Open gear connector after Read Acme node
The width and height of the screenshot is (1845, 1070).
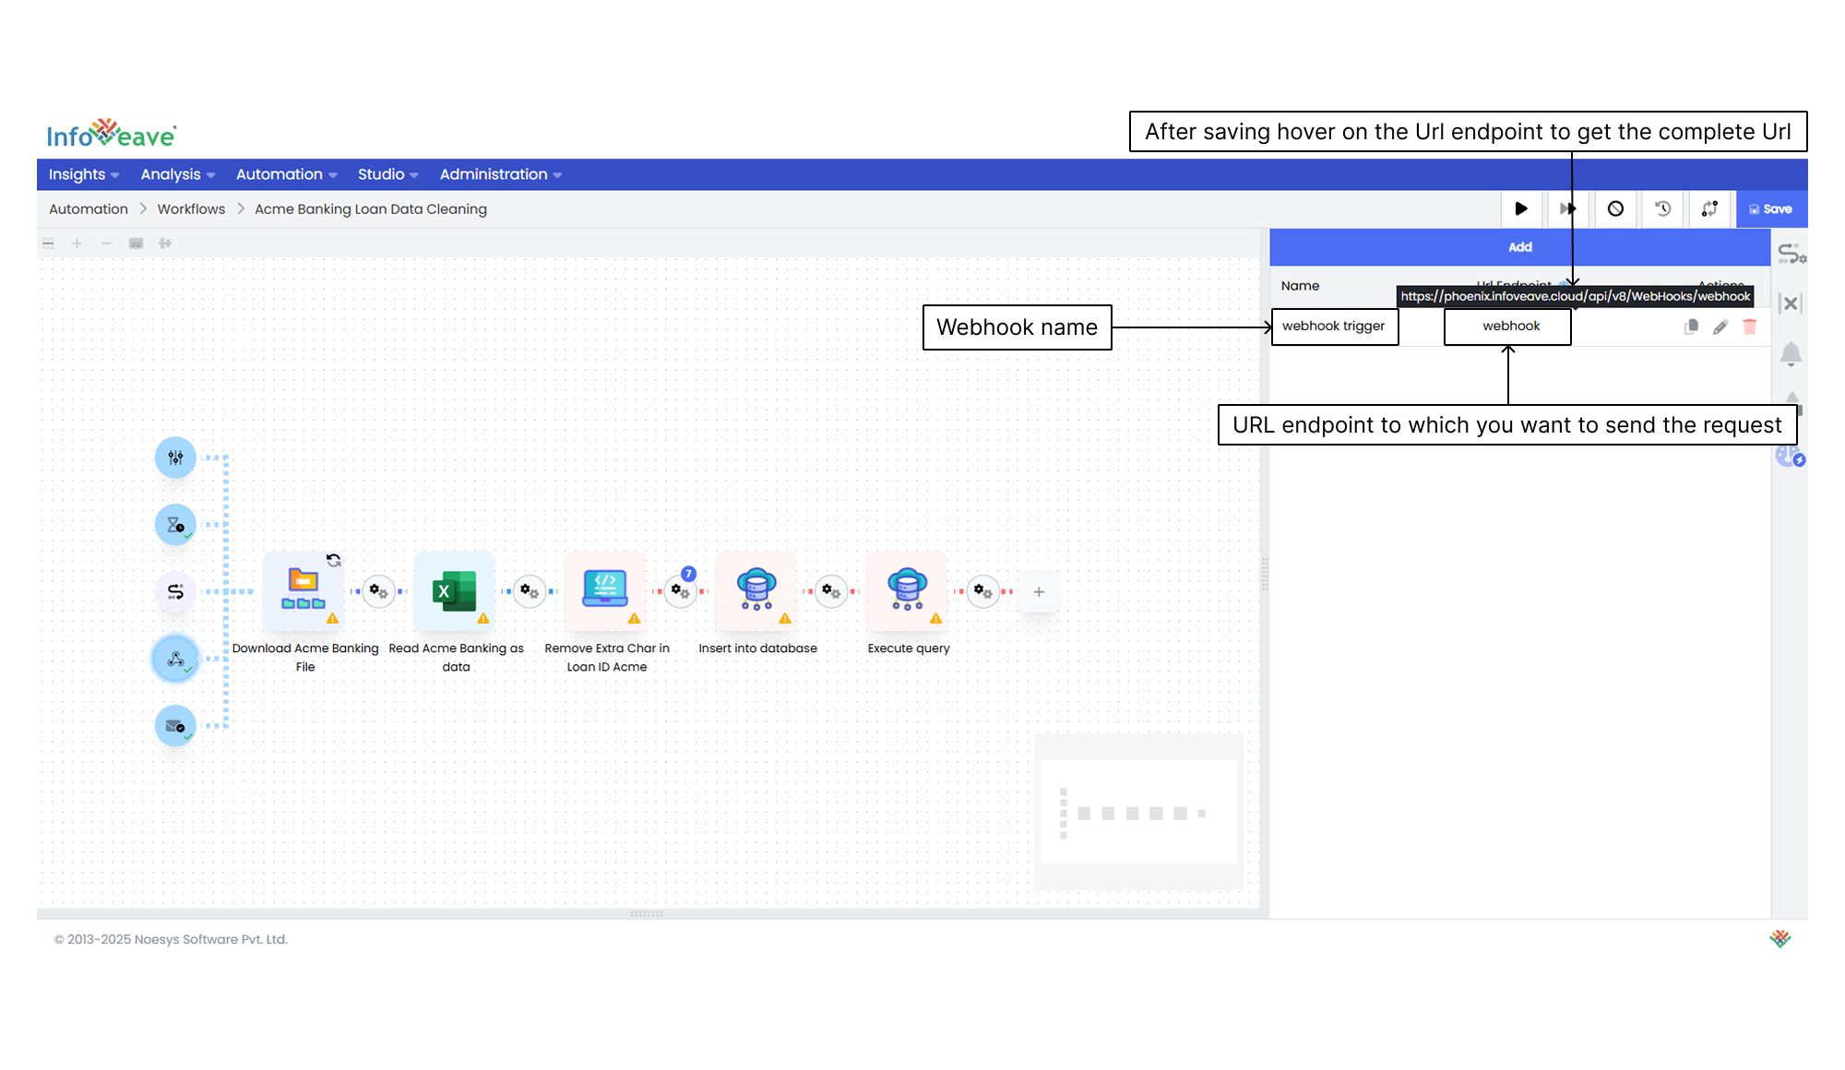point(530,591)
